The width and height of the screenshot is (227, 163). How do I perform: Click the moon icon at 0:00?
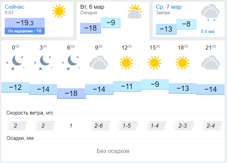tap(15, 62)
